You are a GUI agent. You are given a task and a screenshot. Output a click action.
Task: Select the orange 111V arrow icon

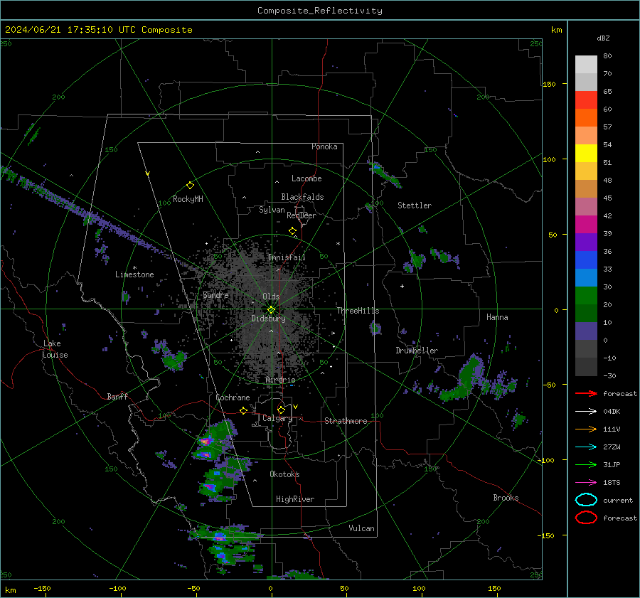(x=586, y=429)
